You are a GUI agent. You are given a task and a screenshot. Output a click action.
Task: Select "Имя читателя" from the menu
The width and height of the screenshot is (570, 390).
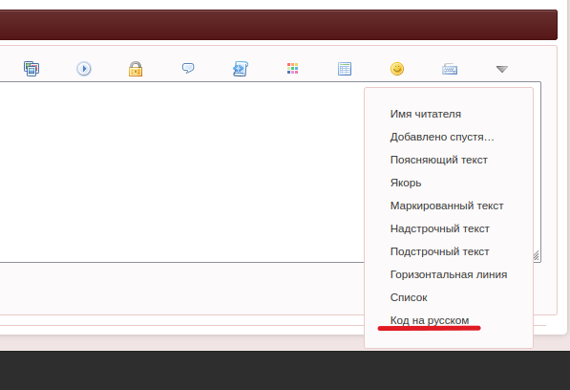(x=425, y=115)
